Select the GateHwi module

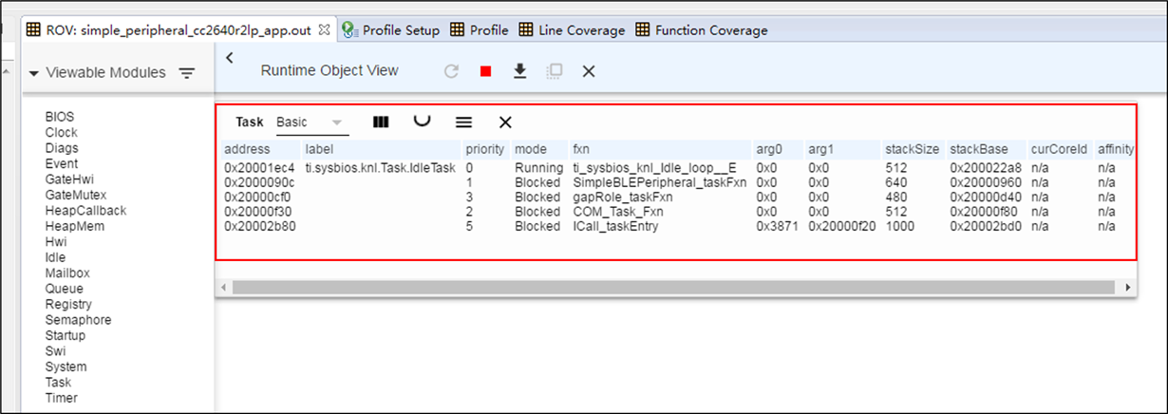pyautogui.click(x=69, y=179)
